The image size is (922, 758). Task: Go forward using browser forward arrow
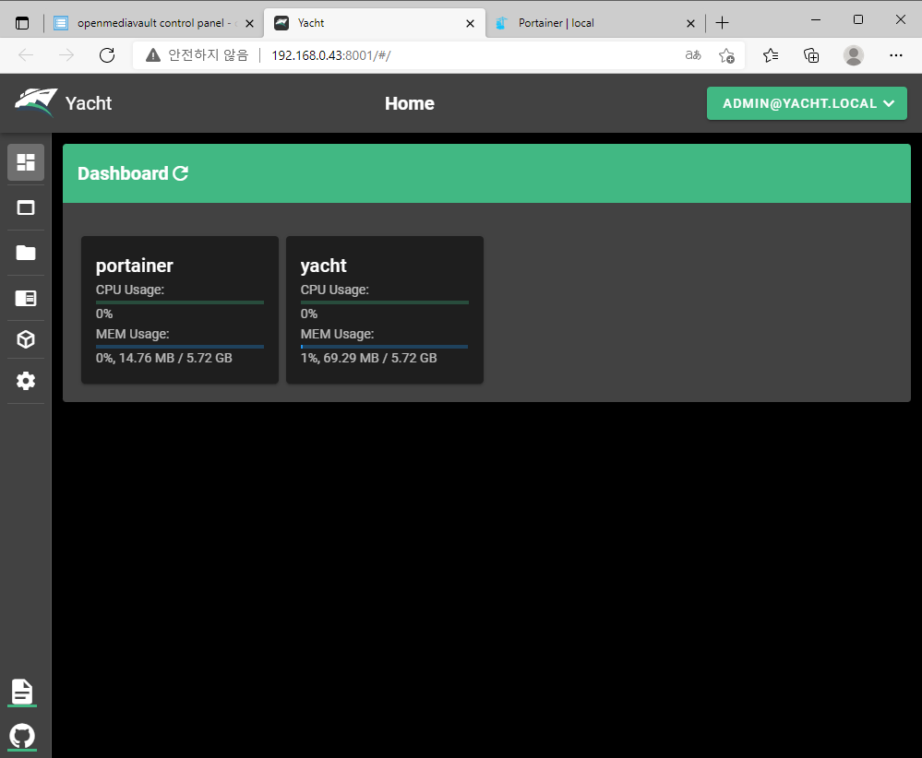(66, 55)
